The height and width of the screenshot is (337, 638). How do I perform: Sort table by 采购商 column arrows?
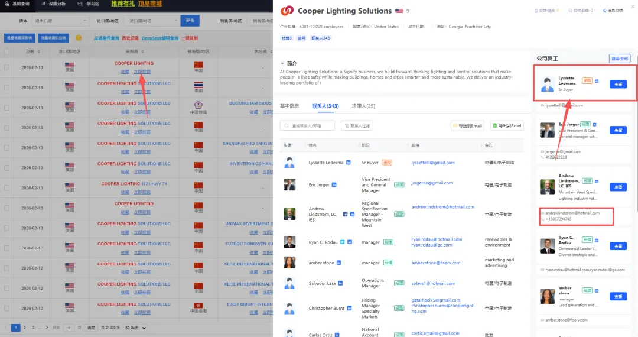click(142, 51)
